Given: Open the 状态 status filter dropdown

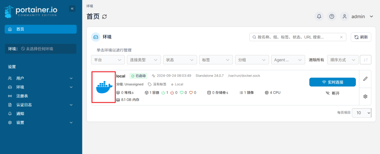Looking at the screenshot, I should click(x=180, y=60).
